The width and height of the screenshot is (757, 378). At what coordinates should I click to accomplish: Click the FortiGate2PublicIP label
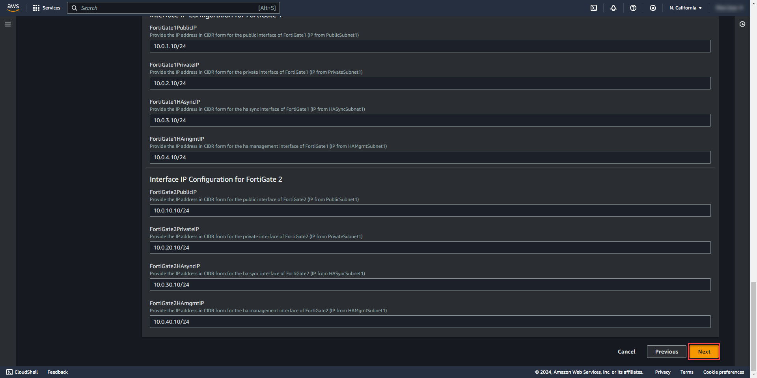point(173,192)
